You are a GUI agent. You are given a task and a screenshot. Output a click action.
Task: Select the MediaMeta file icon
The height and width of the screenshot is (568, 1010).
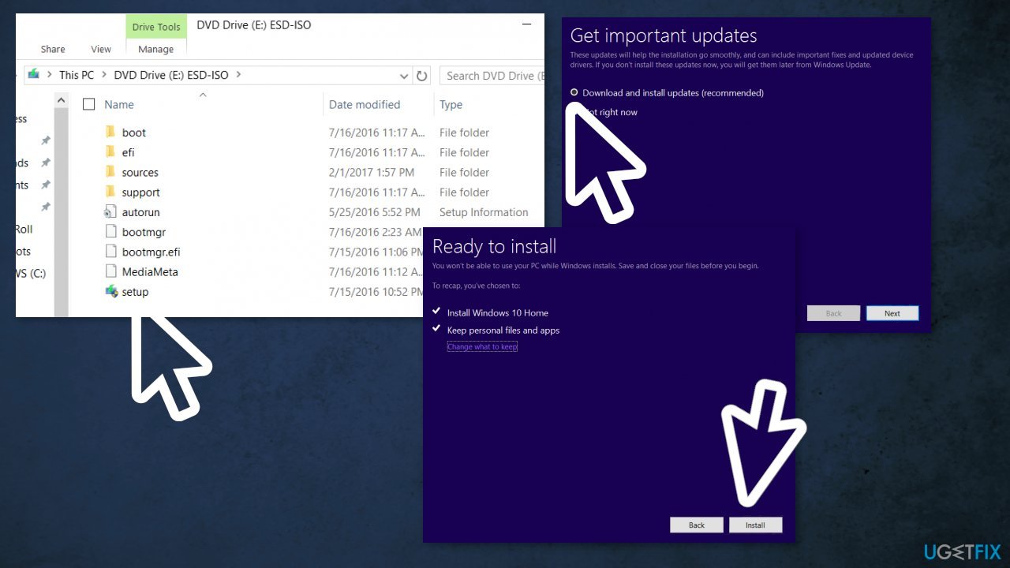click(x=110, y=271)
